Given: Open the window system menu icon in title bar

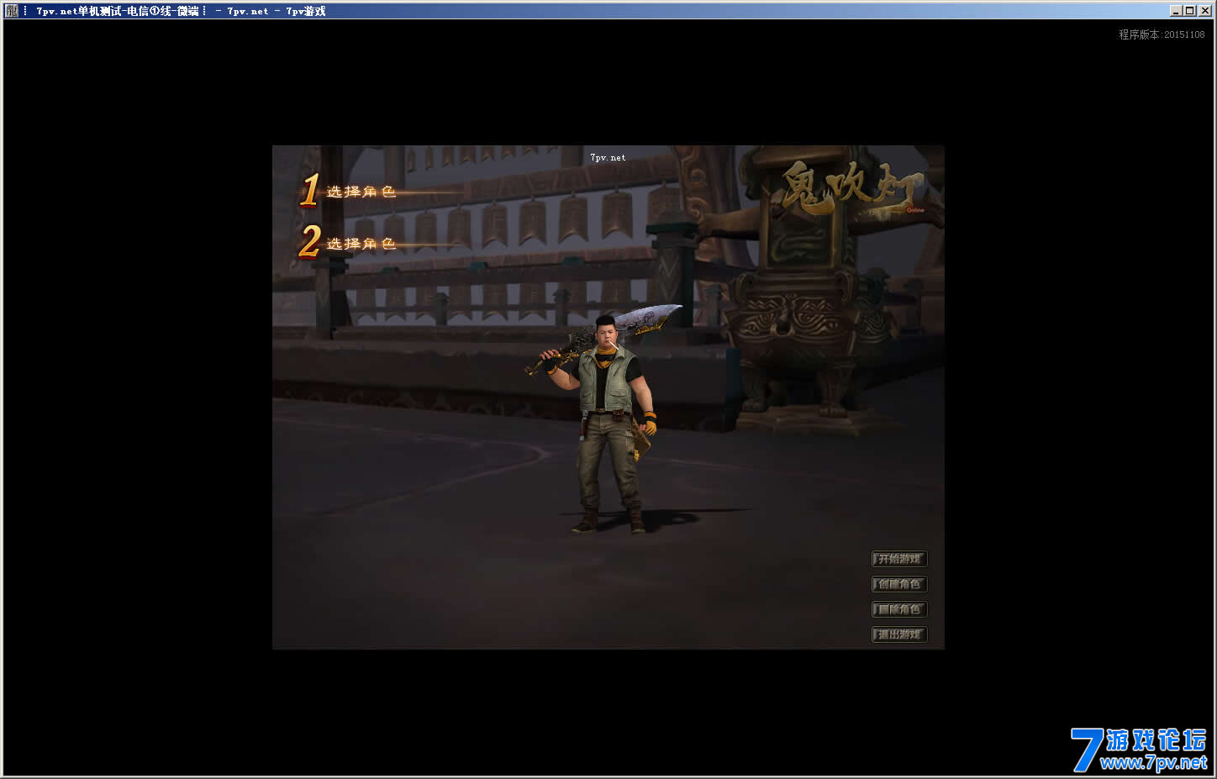Looking at the screenshot, I should pos(12,11).
